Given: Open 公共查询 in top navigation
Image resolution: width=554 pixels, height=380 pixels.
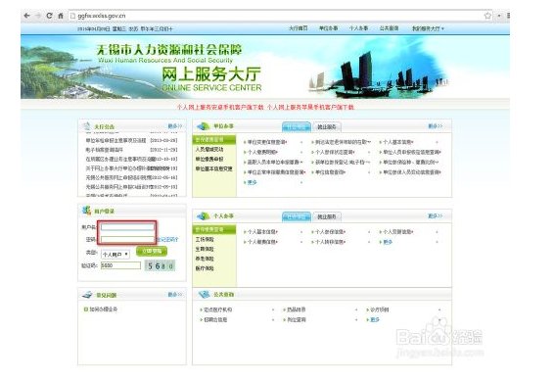Looking at the screenshot, I should [389, 28].
